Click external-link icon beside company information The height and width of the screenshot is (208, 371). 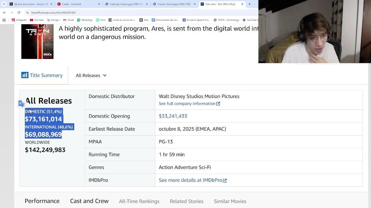pyautogui.click(x=218, y=104)
